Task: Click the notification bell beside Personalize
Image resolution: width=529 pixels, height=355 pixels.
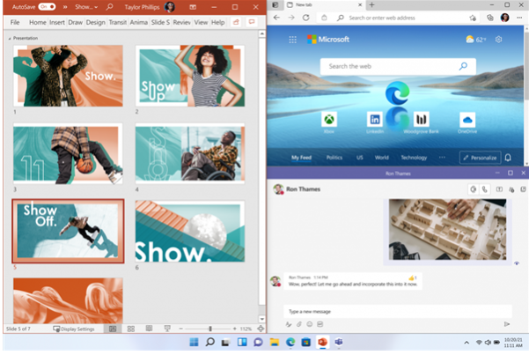Action: [508, 158]
